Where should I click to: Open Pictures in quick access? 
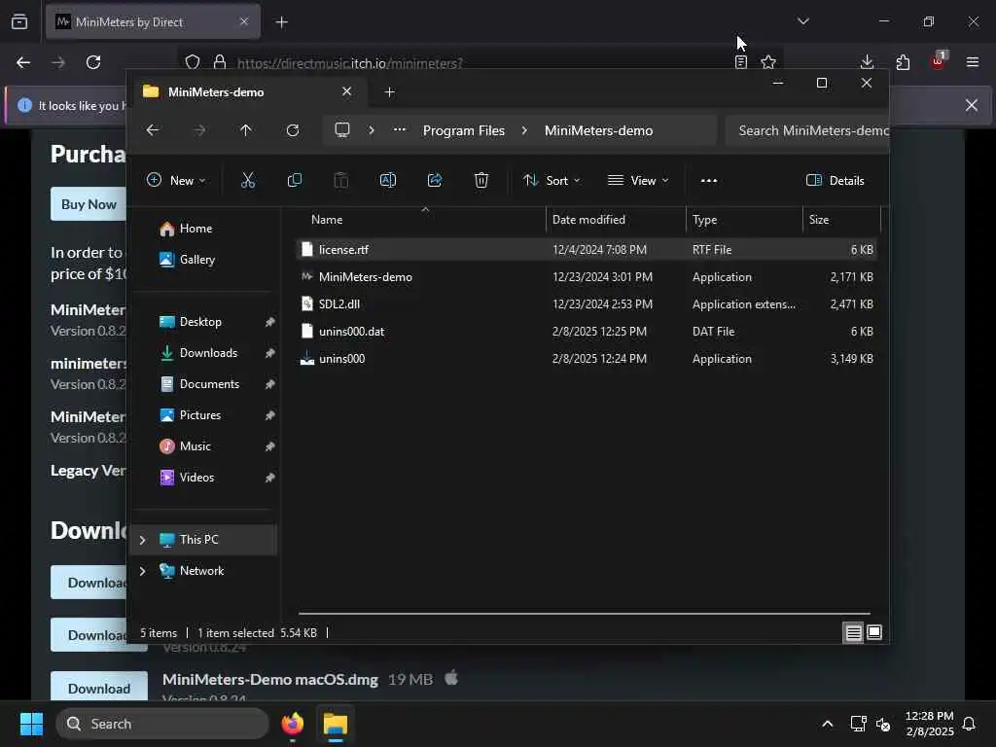pyautogui.click(x=200, y=414)
